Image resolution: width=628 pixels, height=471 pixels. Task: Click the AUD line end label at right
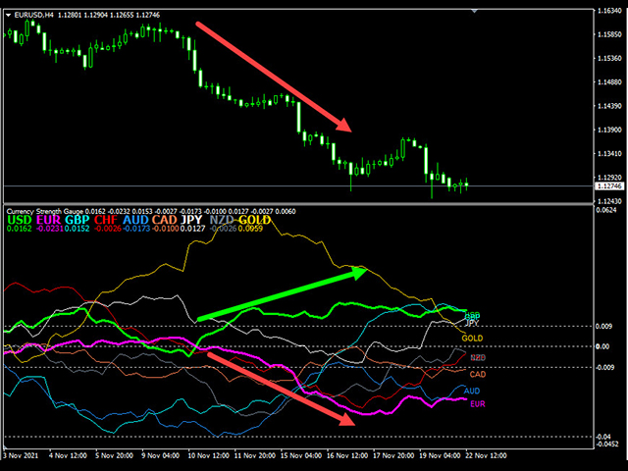point(473,391)
